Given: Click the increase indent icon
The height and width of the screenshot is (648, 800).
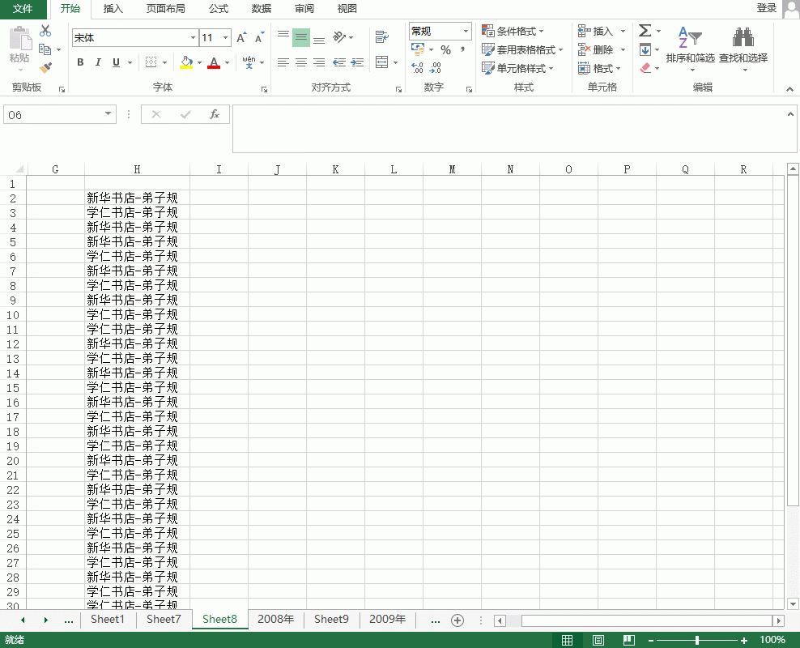Looking at the screenshot, I should (357, 62).
